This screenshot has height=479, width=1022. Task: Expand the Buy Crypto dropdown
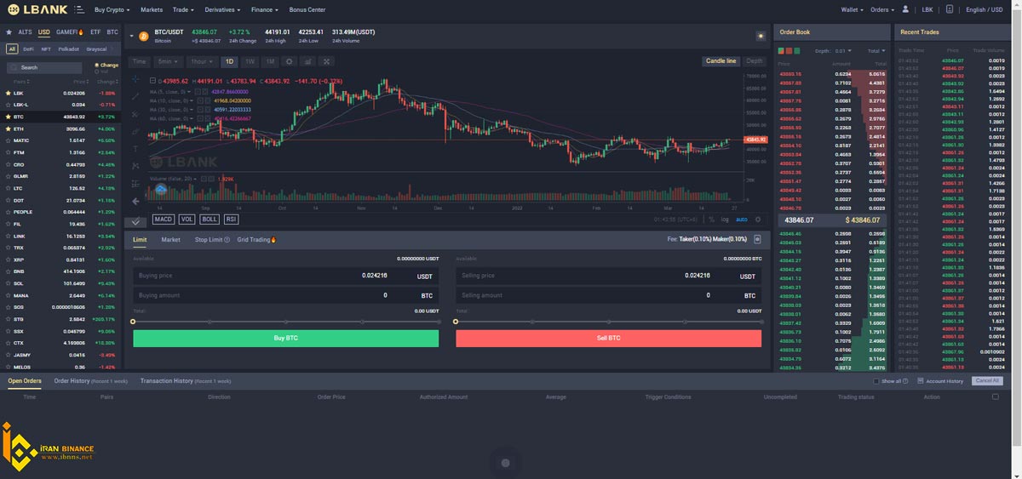pos(112,10)
